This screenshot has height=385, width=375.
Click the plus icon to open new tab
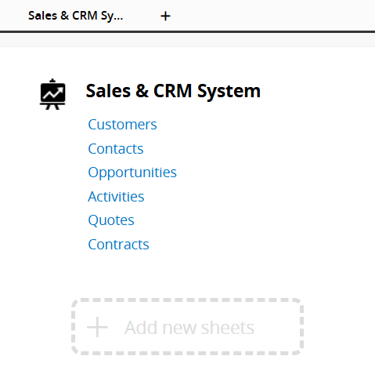coord(165,16)
